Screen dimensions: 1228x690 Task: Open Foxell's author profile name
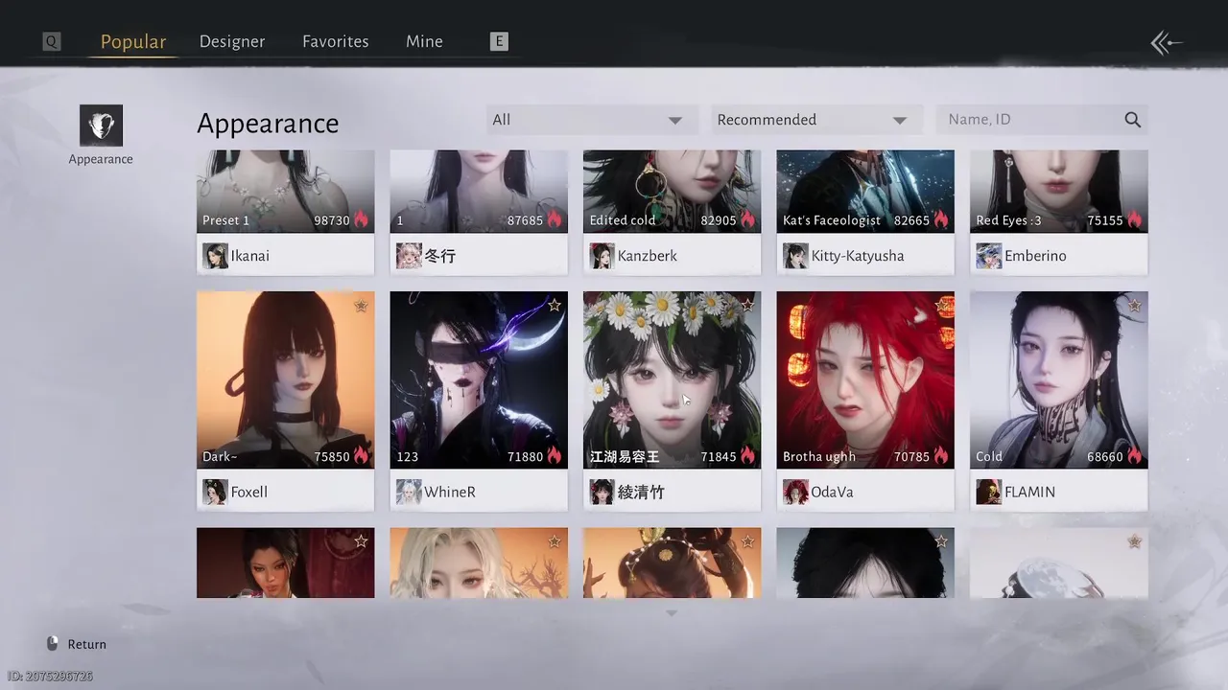point(249,492)
